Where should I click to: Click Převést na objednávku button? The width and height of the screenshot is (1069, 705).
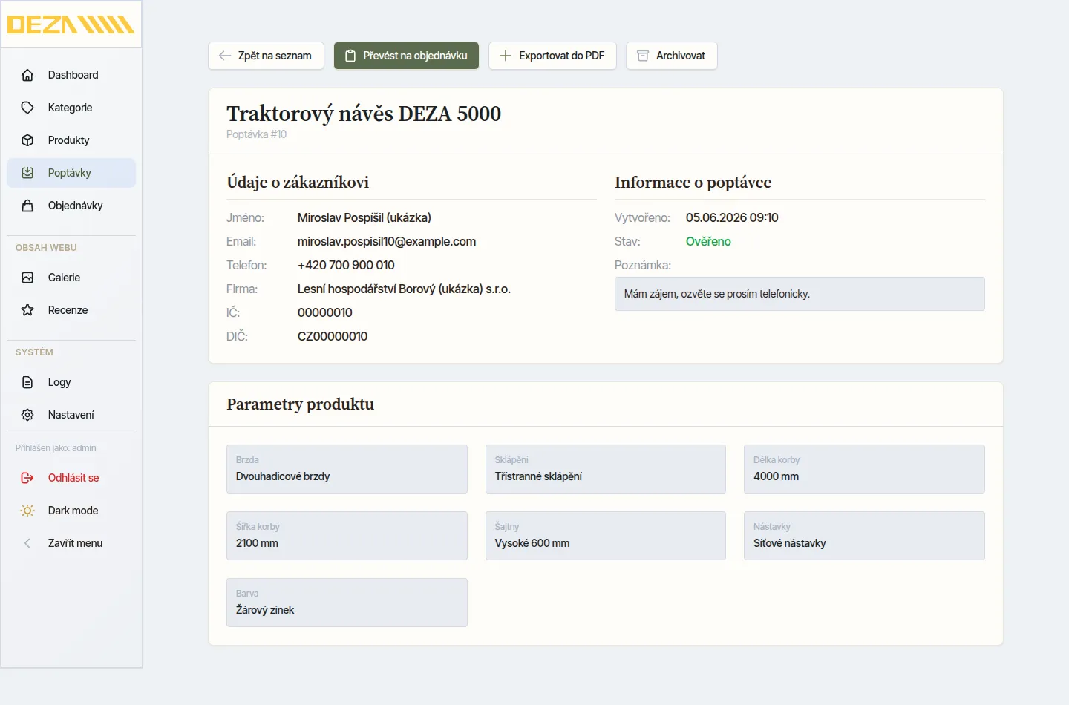click(406, 56)
